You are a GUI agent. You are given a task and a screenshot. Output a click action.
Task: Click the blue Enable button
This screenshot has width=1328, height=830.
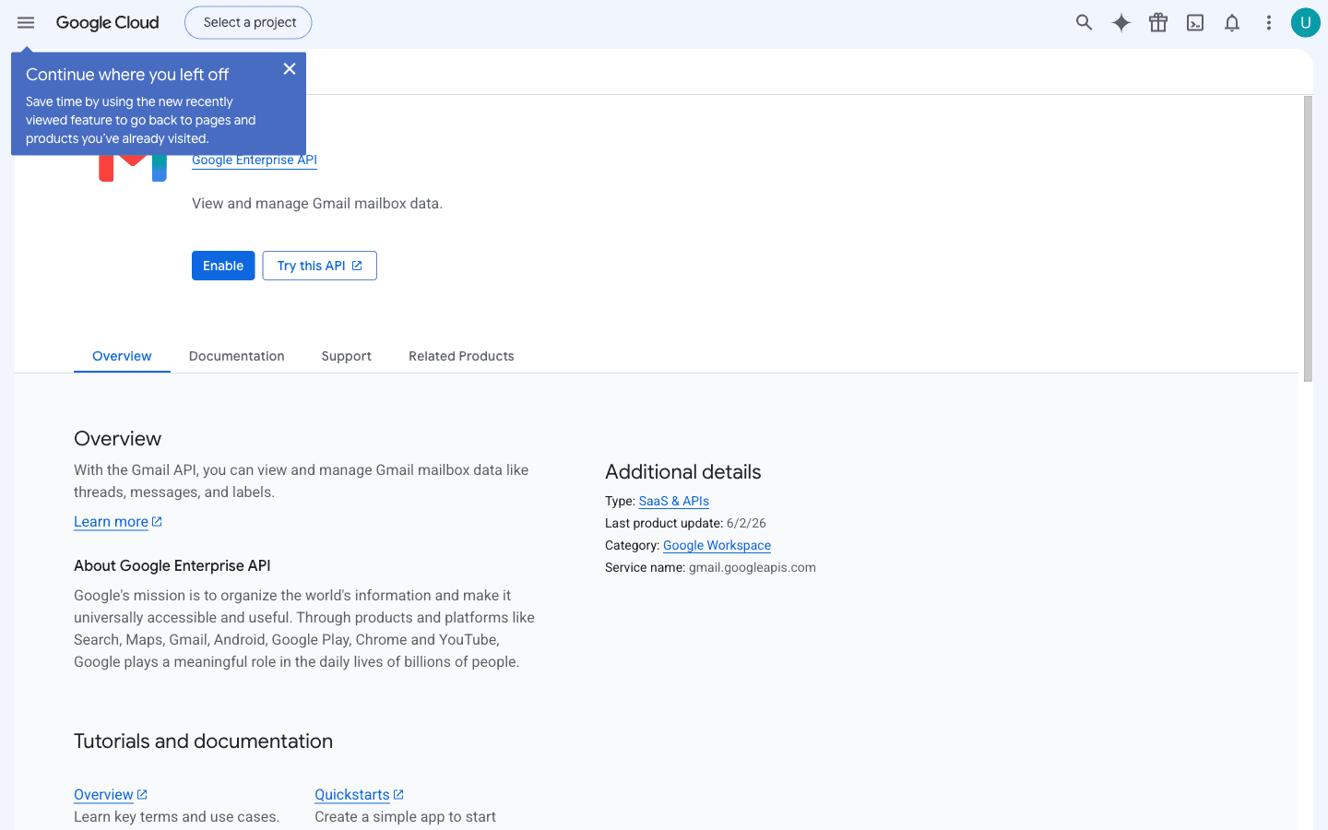pos(223,266)
